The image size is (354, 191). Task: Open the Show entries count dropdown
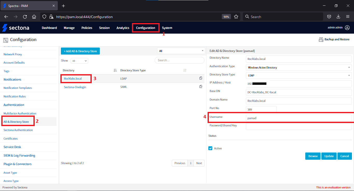coord(79,61)
